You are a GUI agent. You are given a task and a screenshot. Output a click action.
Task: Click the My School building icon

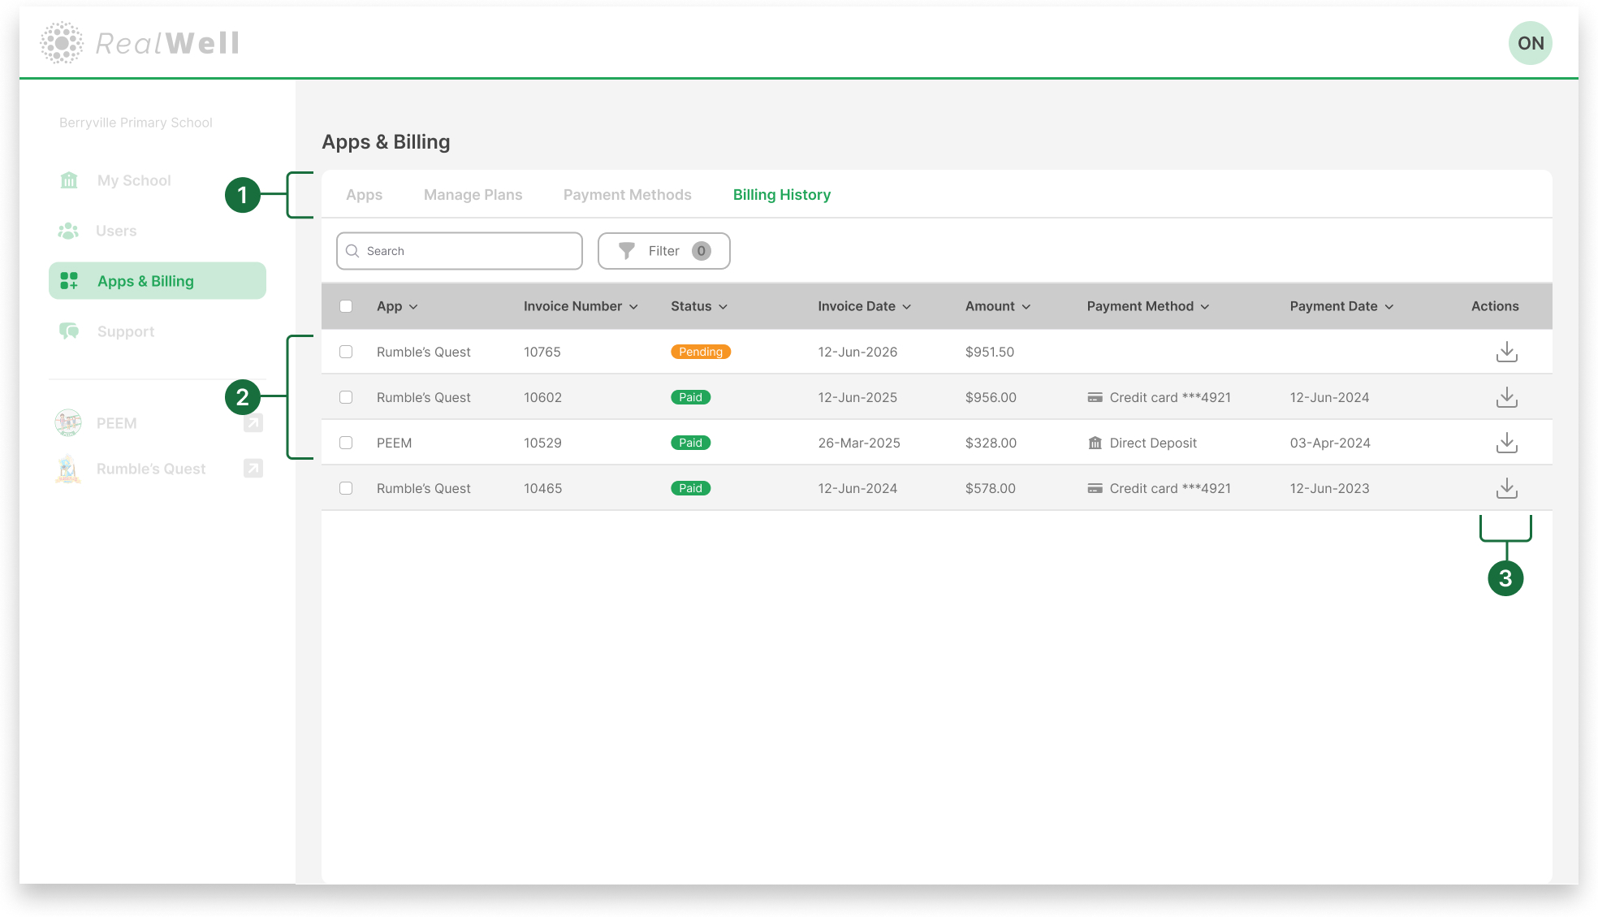click(x=69, y=180)
